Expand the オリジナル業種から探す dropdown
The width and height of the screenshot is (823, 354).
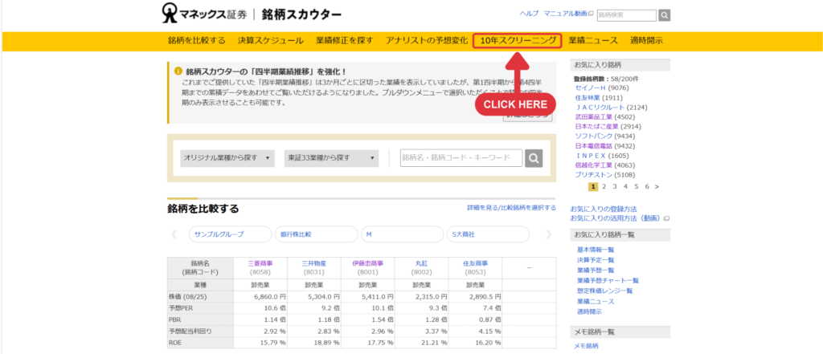(227, 158)
